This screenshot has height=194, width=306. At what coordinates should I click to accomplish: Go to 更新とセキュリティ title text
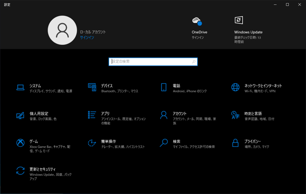pos(43,169)
